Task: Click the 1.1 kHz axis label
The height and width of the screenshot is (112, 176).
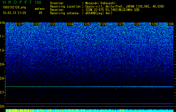Action: pyautogui.click(x=2, y=36)
